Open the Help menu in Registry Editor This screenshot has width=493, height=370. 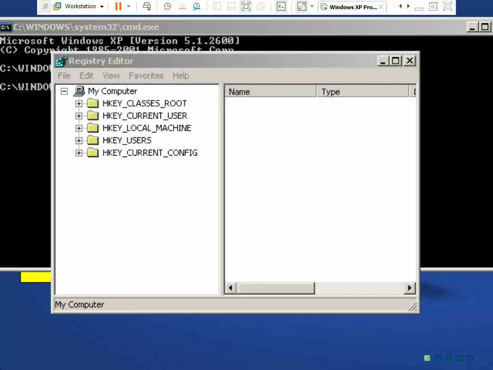click(181, 76)
